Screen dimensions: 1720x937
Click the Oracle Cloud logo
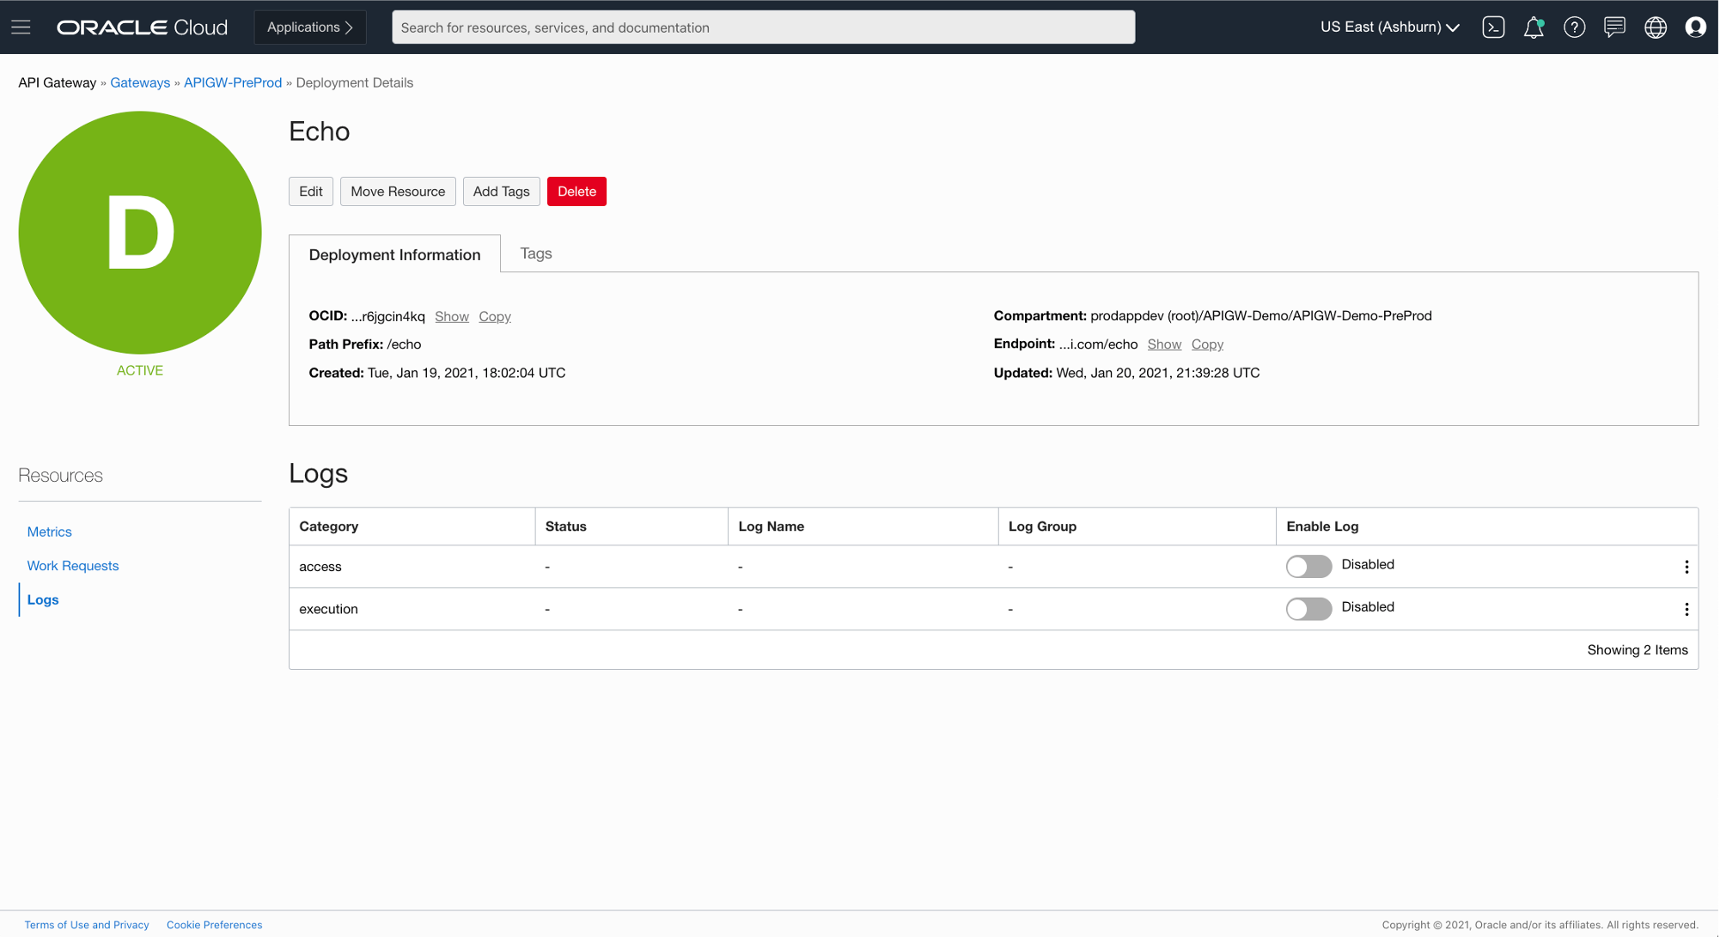(x=142, y=27)
